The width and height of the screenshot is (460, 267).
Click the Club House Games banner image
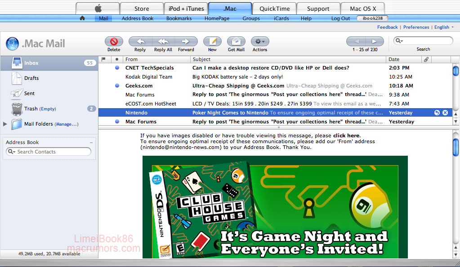[x=275, y=207]
